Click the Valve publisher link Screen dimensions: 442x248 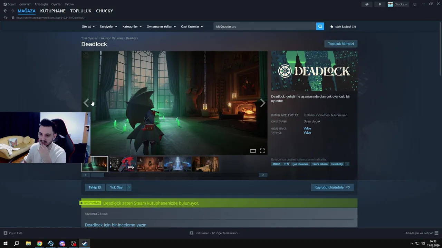(307, 133)
